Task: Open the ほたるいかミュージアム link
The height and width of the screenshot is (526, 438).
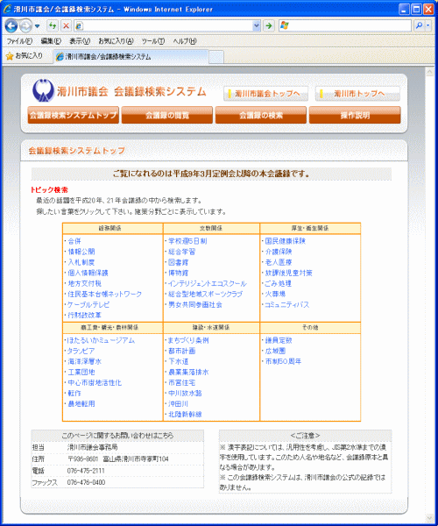Action: click(x=102, y=340)
